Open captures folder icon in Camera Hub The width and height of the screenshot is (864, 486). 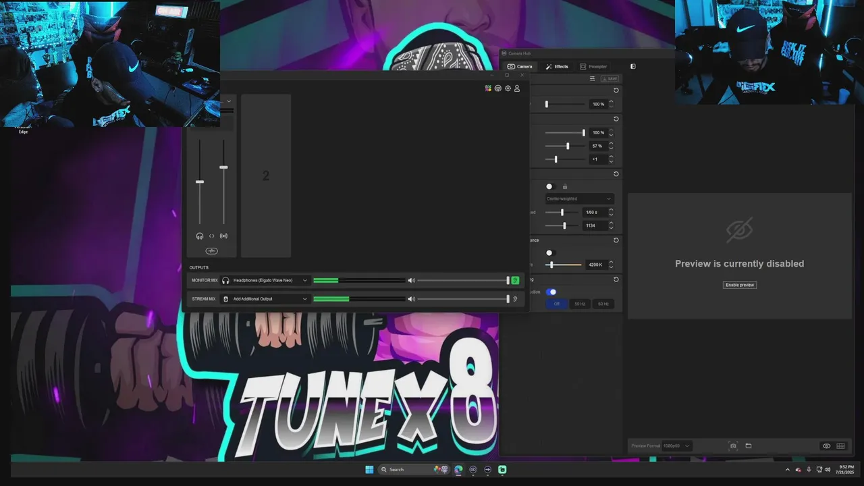click(x=748, y=446)
